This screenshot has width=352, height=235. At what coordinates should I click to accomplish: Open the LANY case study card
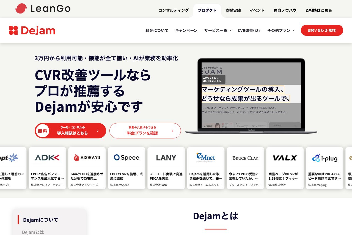coord(166,168)
